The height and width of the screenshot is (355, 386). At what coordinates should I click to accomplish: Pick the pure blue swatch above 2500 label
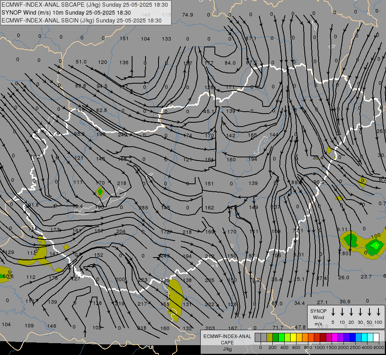tap(352, 338)
